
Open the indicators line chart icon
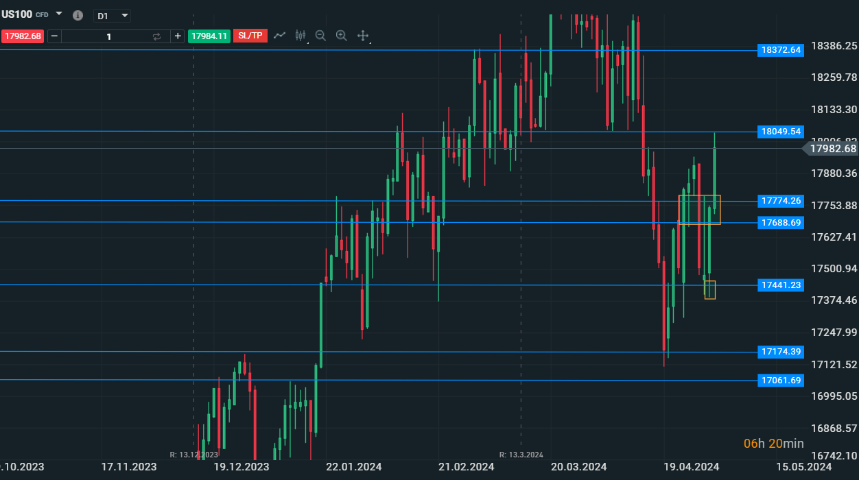pos(279,35)
